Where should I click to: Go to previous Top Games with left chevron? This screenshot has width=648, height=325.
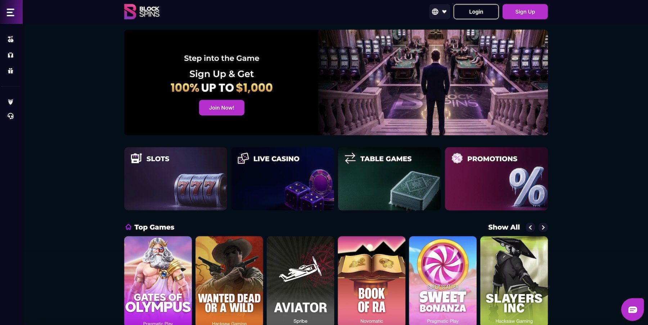(530, 227)
